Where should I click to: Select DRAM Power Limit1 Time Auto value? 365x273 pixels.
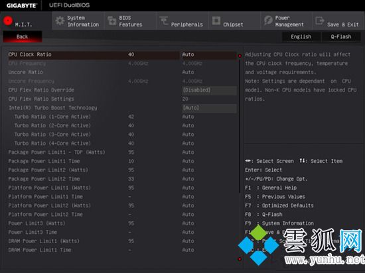188,250
